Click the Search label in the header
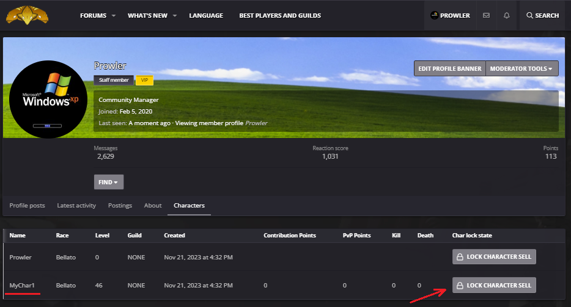The image size is (571, 307). [547, 16]
